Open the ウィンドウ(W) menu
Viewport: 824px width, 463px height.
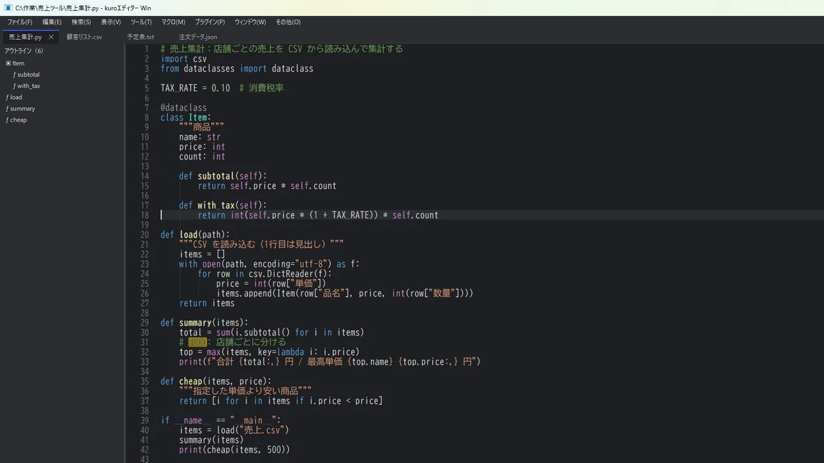click(250, 22)
